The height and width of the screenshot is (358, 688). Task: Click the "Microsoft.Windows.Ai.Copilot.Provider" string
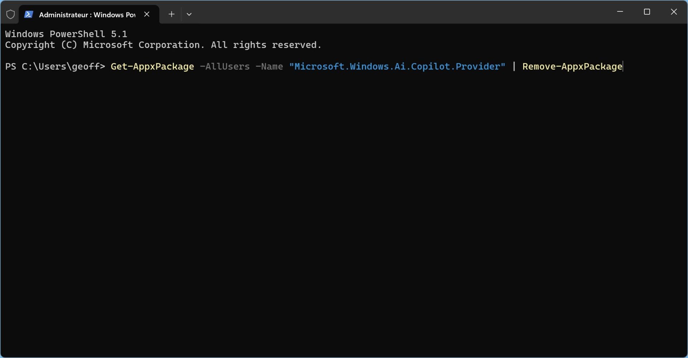pyautogui.click(x=397, y=67)
